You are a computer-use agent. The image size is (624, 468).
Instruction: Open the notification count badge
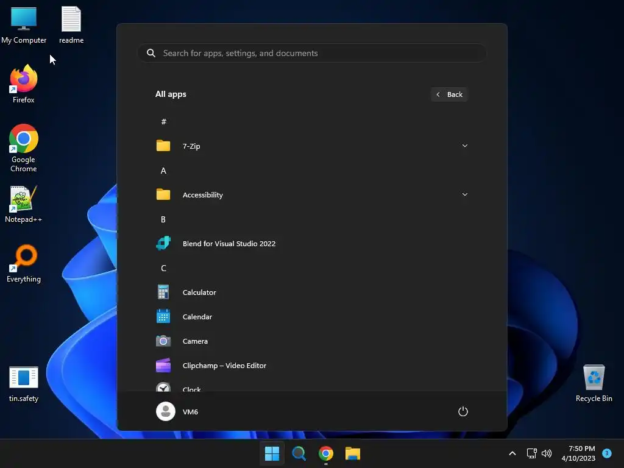click(x=607, y=453)
